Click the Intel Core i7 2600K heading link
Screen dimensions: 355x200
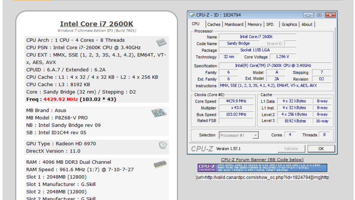point(97,24)
